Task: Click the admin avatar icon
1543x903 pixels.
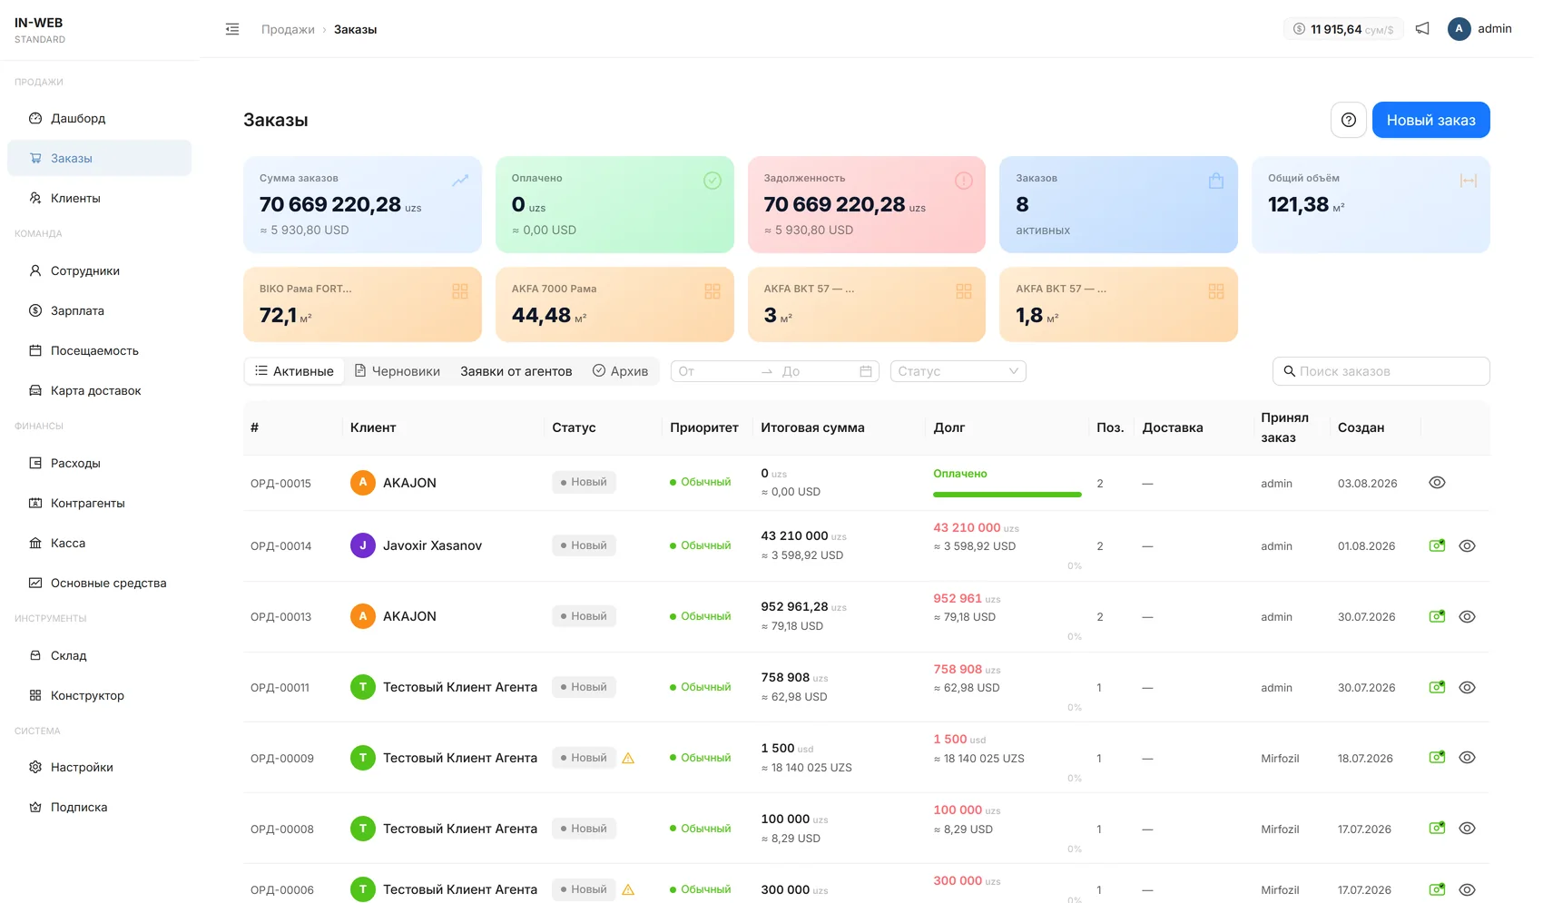Action: 1459,29
